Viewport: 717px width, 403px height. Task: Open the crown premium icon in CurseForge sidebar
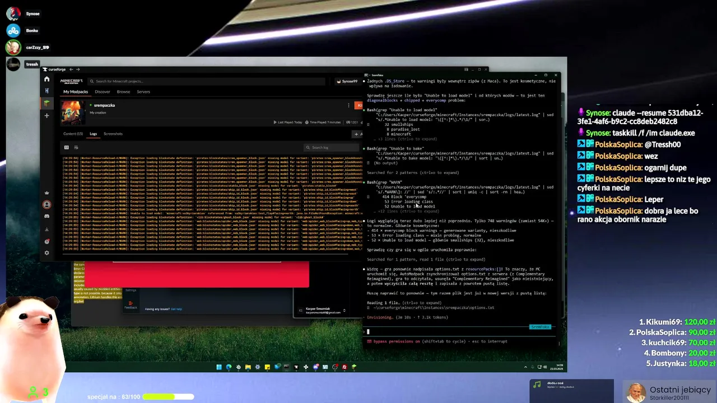click(x=47, y=193)
